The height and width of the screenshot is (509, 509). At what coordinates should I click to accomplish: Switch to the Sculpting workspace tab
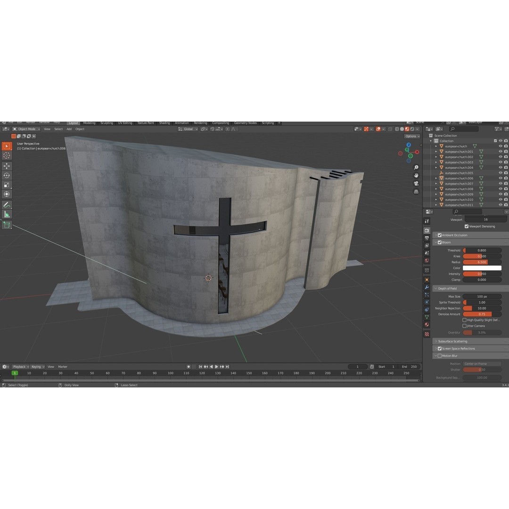(107, 123)
